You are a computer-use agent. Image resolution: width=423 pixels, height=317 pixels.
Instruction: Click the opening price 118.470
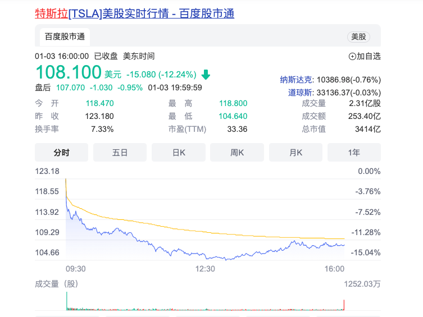(100, 103)
